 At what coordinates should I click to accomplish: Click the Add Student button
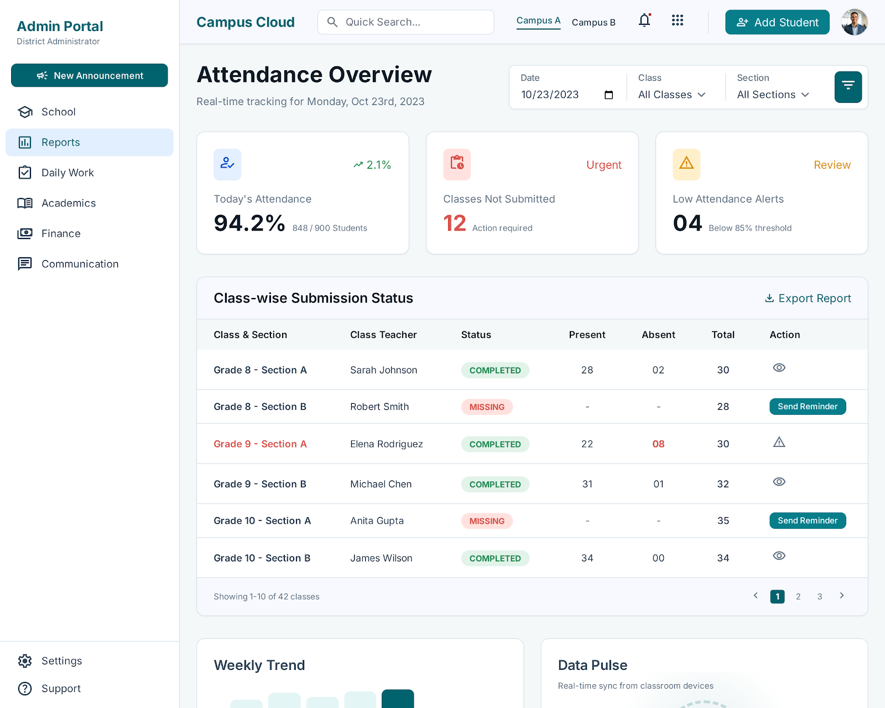pyautogui.click(x=777, y=22)
